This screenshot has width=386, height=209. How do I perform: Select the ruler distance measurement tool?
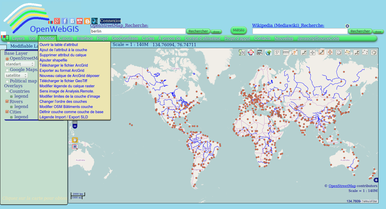tap(286, 52)
